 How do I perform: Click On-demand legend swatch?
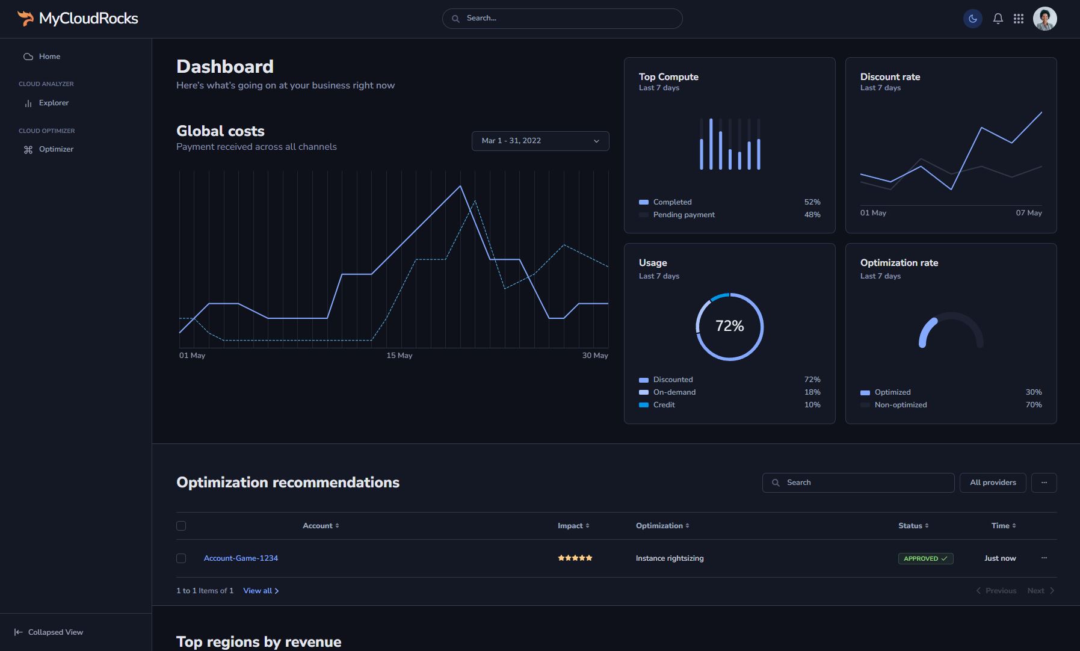click(x=644, y=392)
